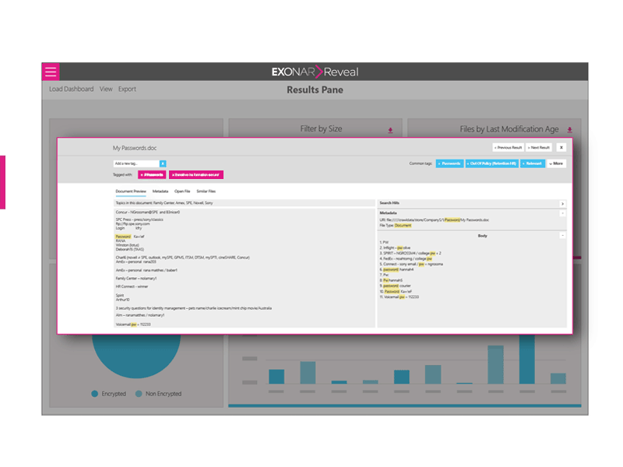The width and height of the screenshot is (623, 467).
Task: Open the View menu
Action: coord(106,89)
